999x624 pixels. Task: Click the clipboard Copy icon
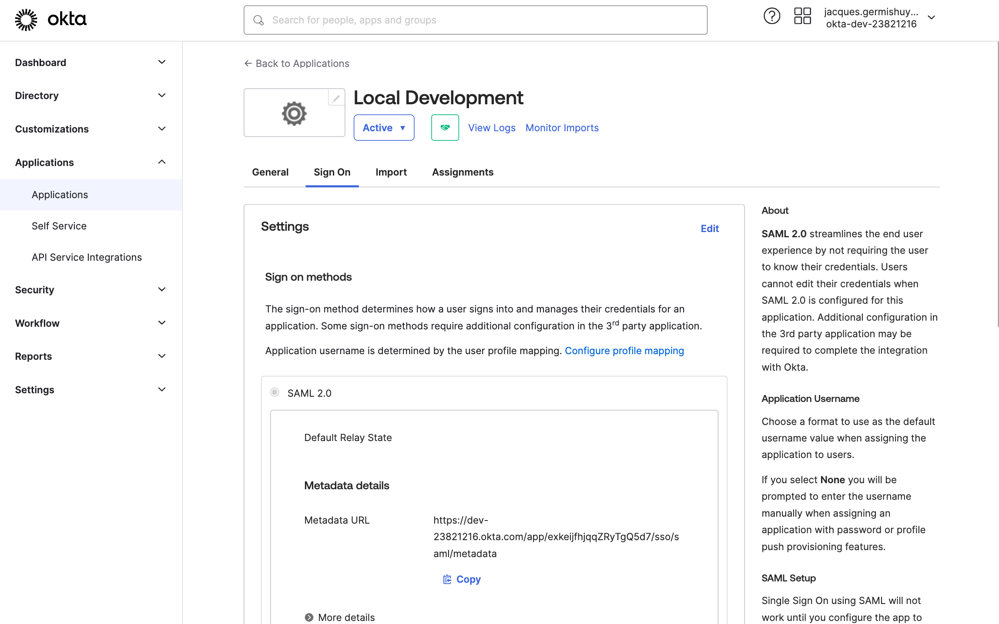pos(447,579)
